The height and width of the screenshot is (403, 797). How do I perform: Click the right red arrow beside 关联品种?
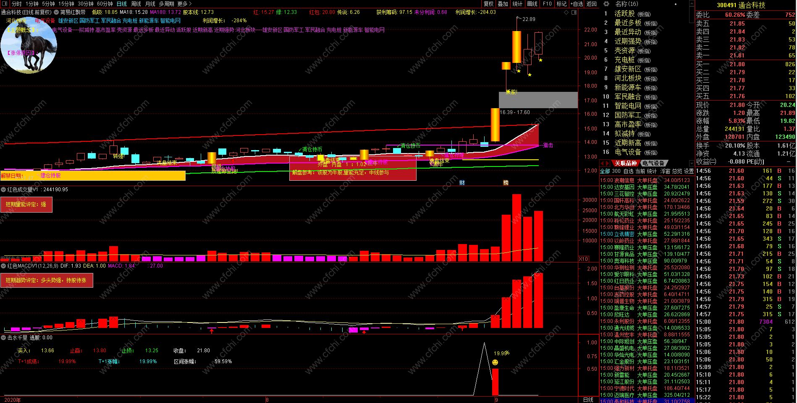pos(607,163)
